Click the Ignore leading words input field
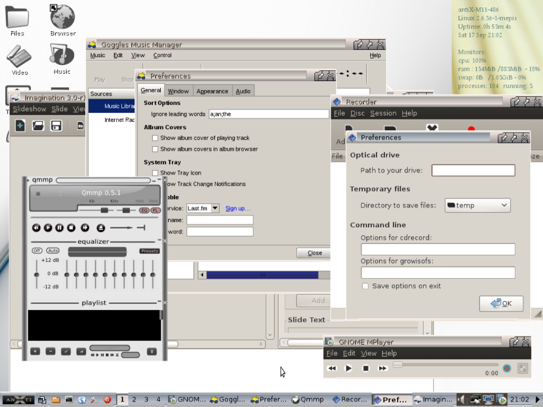Screen dimensions: 543x407 click(269, 114)
